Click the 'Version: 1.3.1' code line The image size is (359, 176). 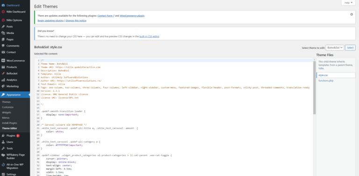[x=50, y=91]
